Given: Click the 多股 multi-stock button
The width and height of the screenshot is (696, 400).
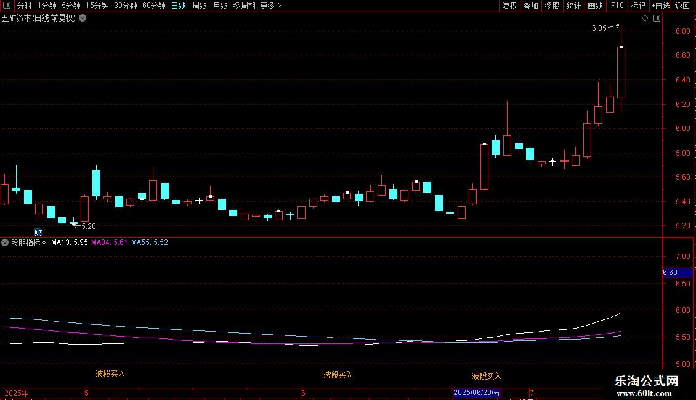Looking at the screenshot, I should click(552, 6).
